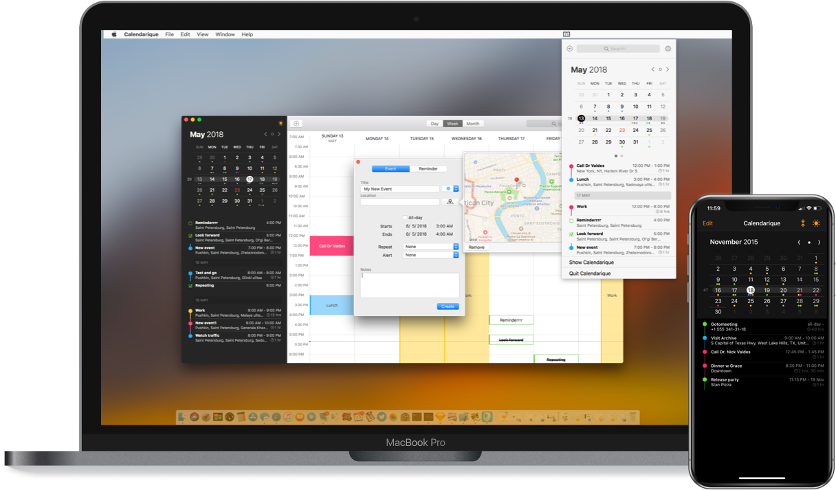Go to previous month in dark sidebar

pyautogui.click(x=265, y=135)
